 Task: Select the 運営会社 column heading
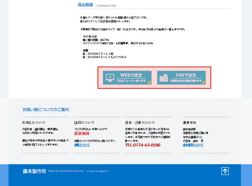[x=190, y=122]
